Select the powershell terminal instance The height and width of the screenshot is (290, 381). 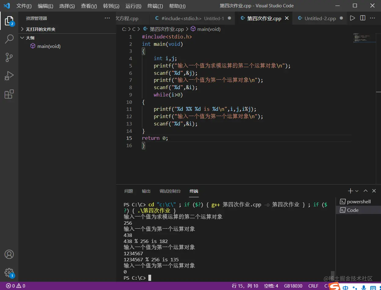point(358,201)
